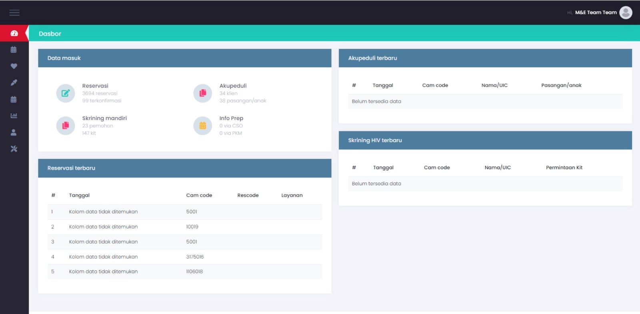Click the dashboard speedometer sidebar icon
The image size is (640, 314).
[14, 33]
